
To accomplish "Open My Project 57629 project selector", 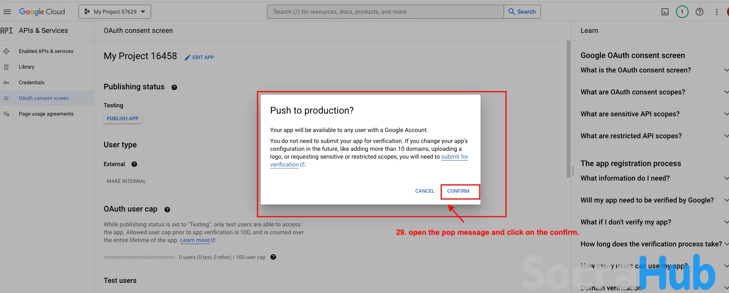I will [115, 12].
